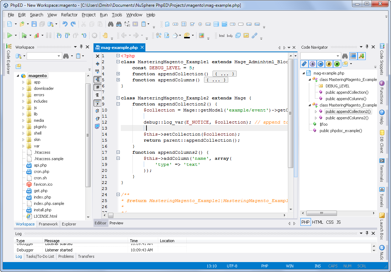Launch the Run in Debugger icon

click(x=24, y=36)
